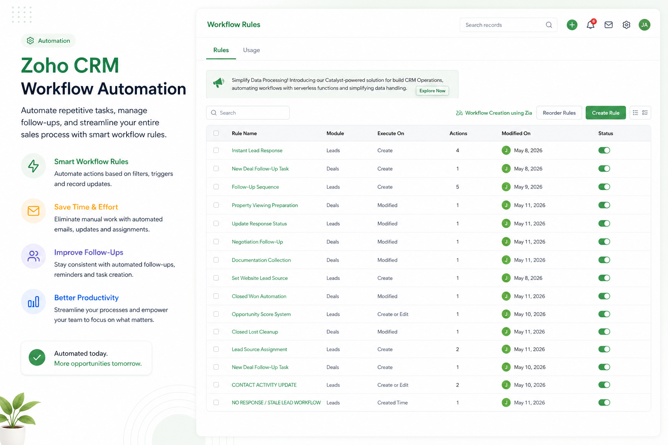
Task: Click the lightning bolt Smart Workflow Rules icon
Action: pyautogui.click(x=33, y=166)
